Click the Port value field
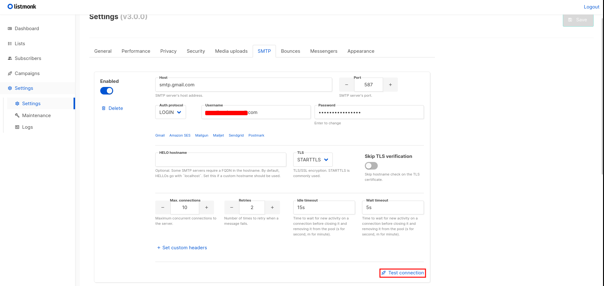 (368, 85)
